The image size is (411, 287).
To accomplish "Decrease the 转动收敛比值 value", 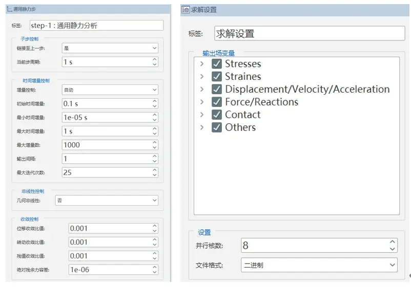I will (x=155, y=245).
